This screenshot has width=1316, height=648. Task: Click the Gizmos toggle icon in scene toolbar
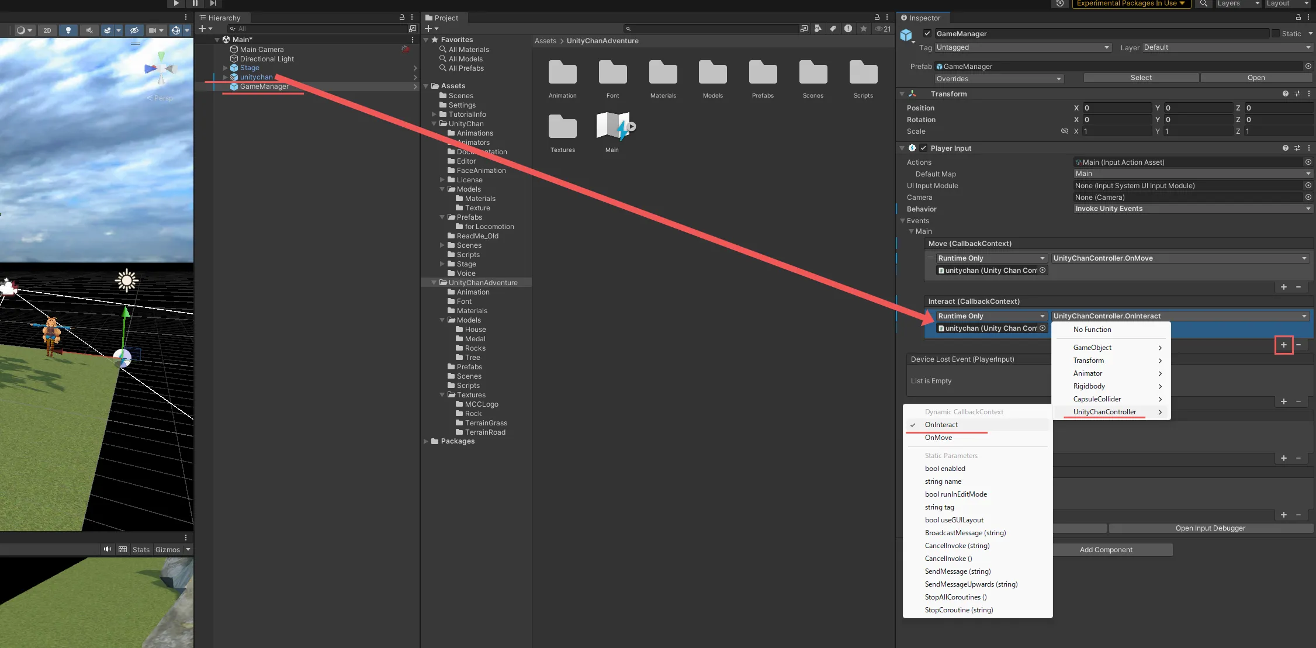pyautogui.click(x=175, y=30)
